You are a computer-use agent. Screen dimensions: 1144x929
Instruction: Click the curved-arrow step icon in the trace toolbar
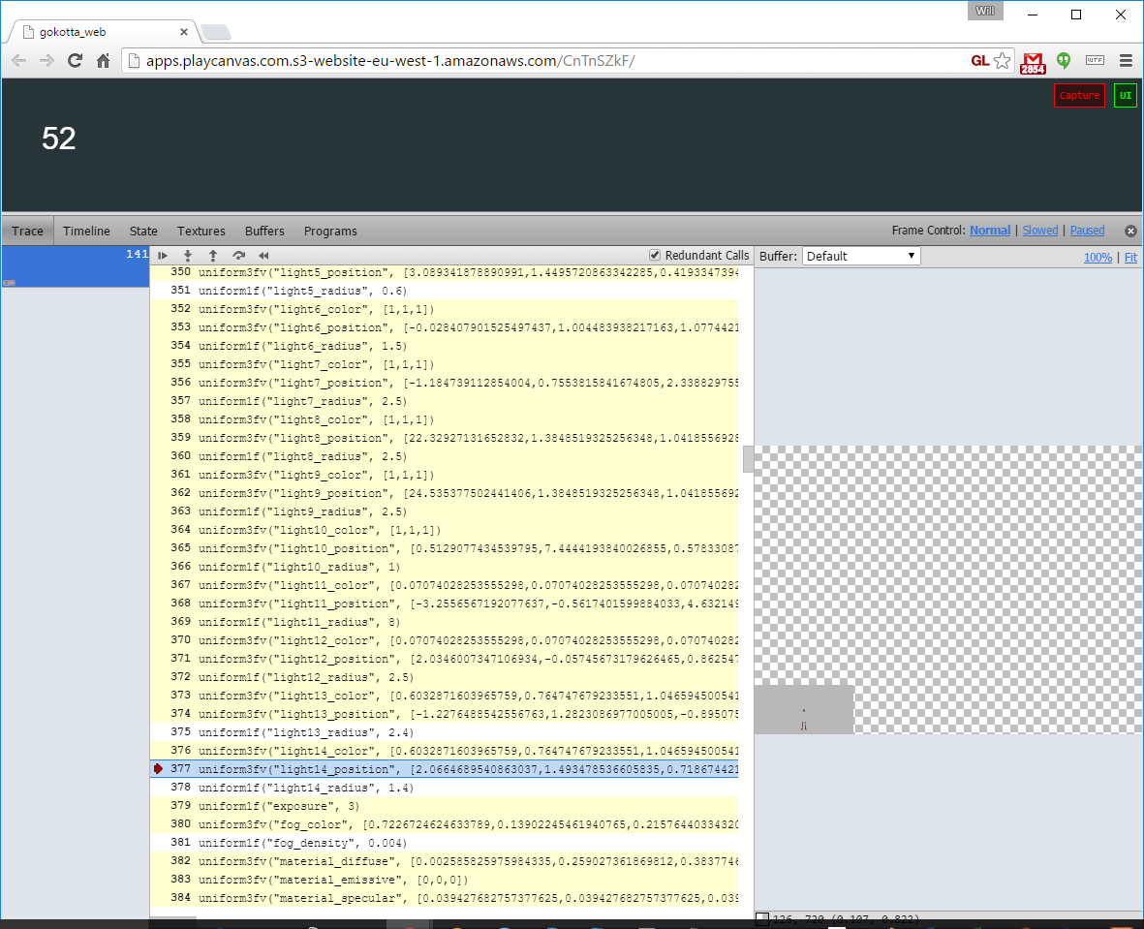coord(238,256)
